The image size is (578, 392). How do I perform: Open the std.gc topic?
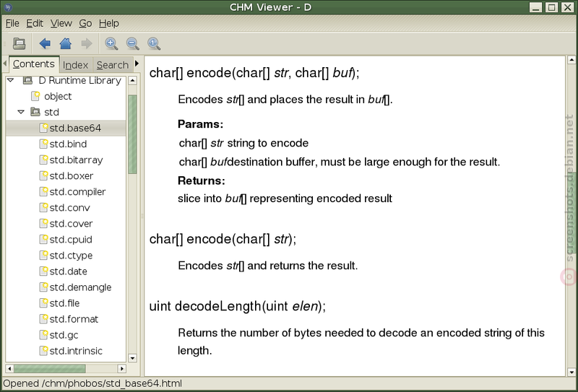pos(64,335)
